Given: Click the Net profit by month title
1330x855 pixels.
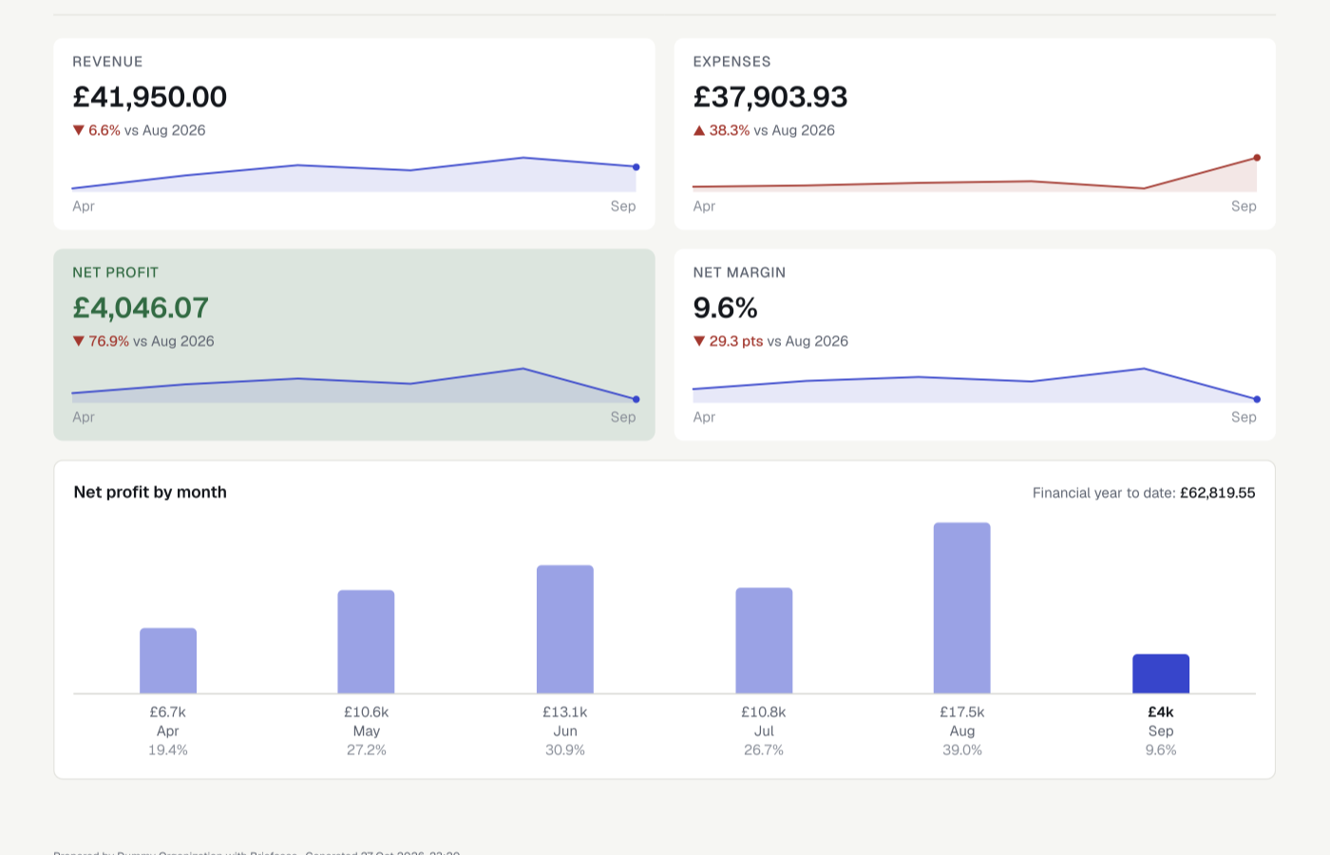Looking at the screenshot, I should [150, 492].
